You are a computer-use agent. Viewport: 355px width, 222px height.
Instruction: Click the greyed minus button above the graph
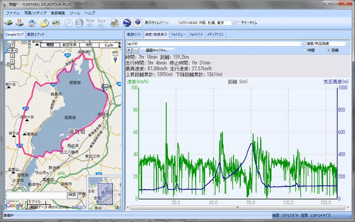tap(135, 51)
